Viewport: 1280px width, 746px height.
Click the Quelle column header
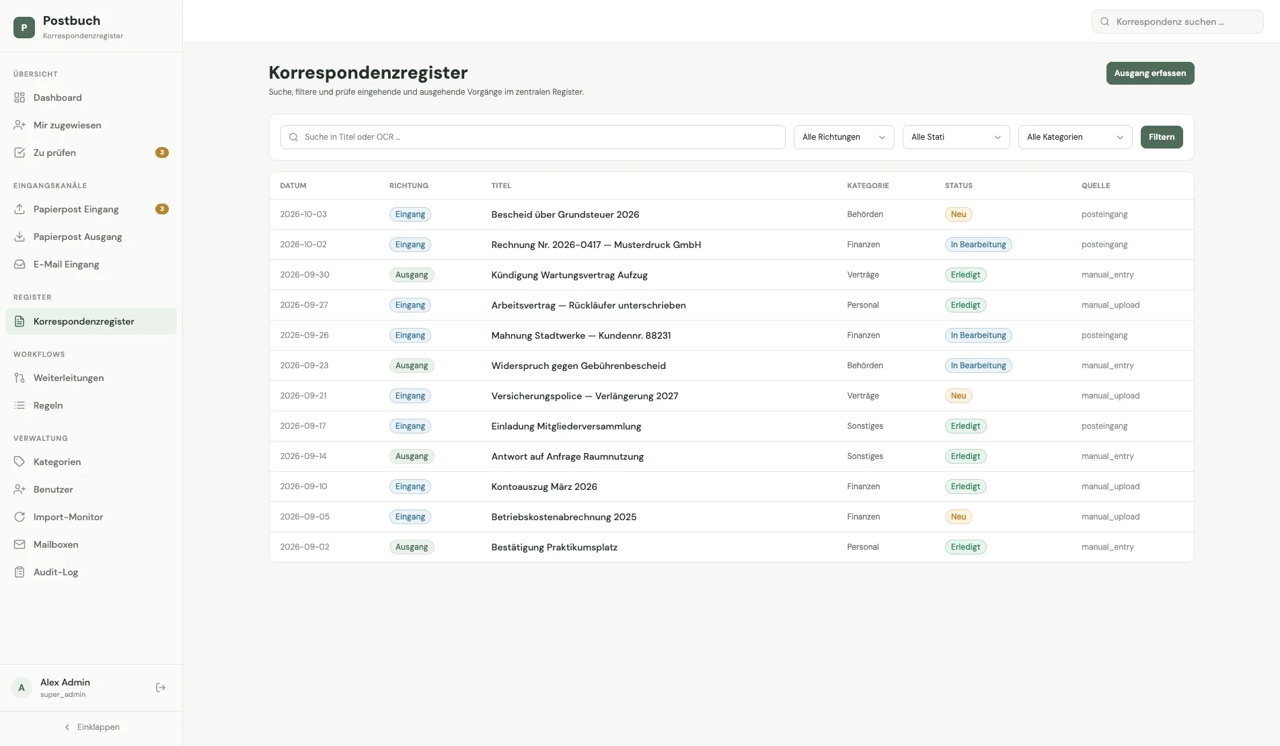pyautogui.click(x=1096, y=185)
